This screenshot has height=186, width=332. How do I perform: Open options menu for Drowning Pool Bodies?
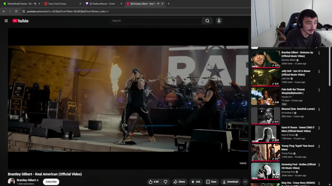tap(319, 165)
